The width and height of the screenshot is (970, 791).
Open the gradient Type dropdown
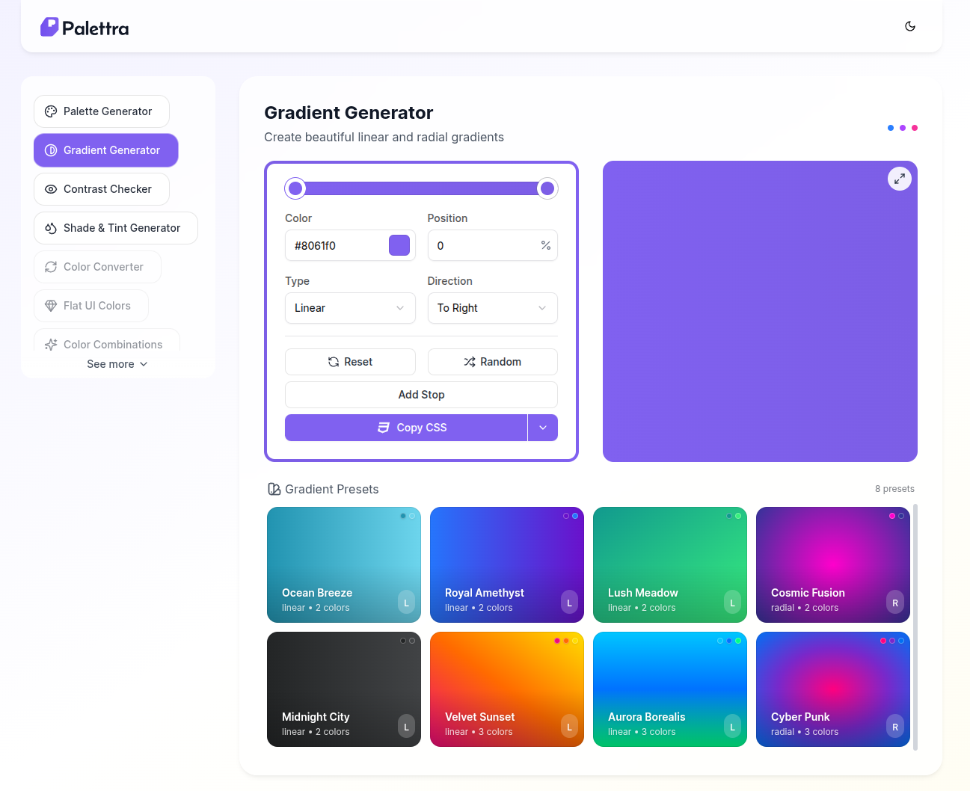(349, 308)
